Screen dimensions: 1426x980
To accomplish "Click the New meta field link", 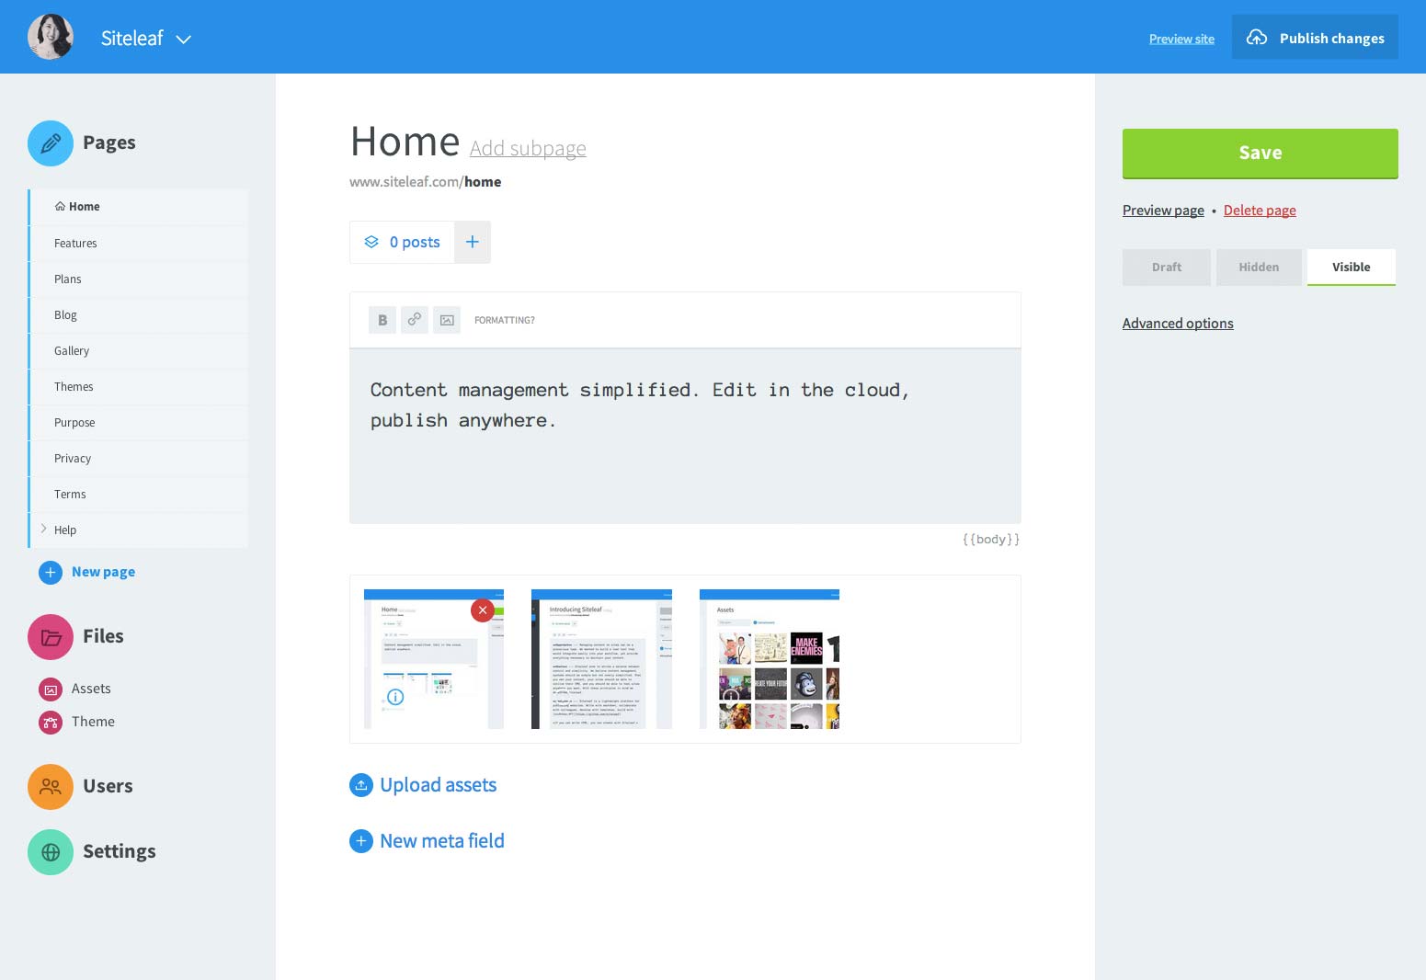I will pyautogui.click(x=442, y=840).
